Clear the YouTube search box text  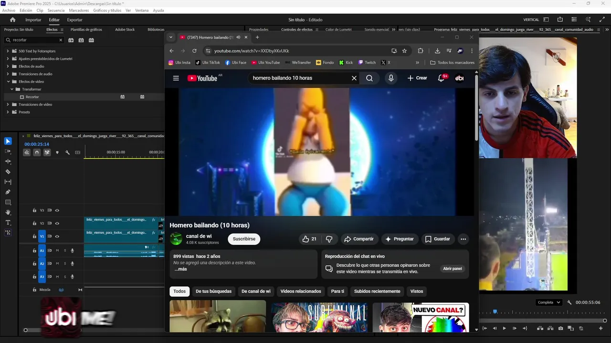coord(354,78)
